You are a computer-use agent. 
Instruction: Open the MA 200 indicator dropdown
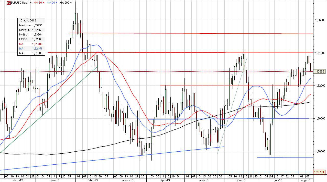(x=71, y=3)
